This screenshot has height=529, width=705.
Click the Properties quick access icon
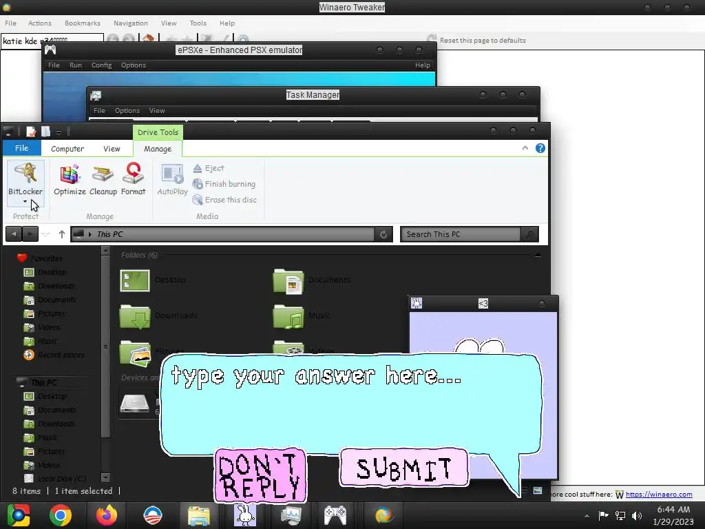30,132
